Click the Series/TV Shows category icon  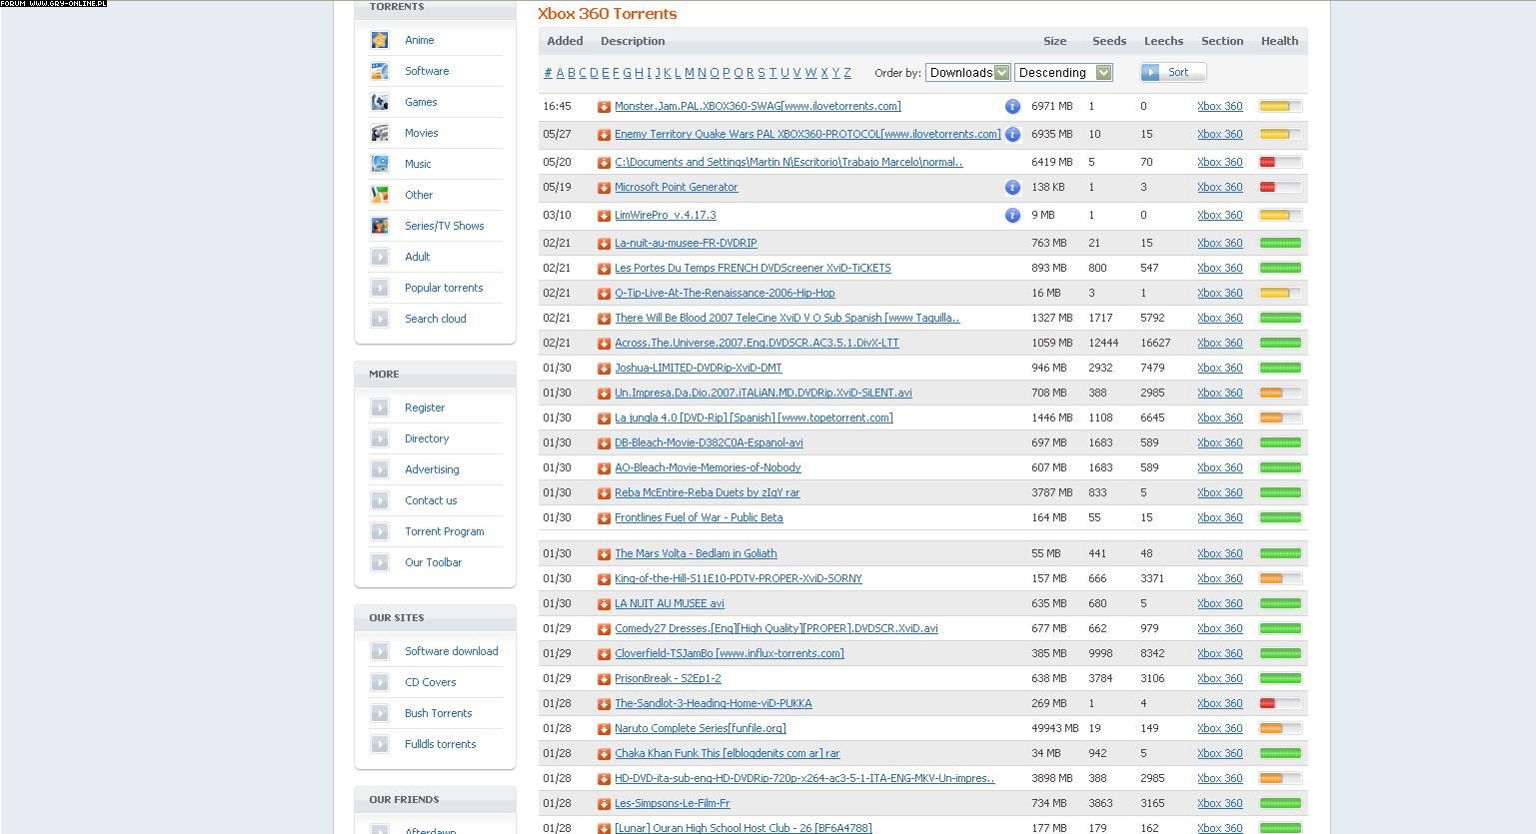coord(380,226)
